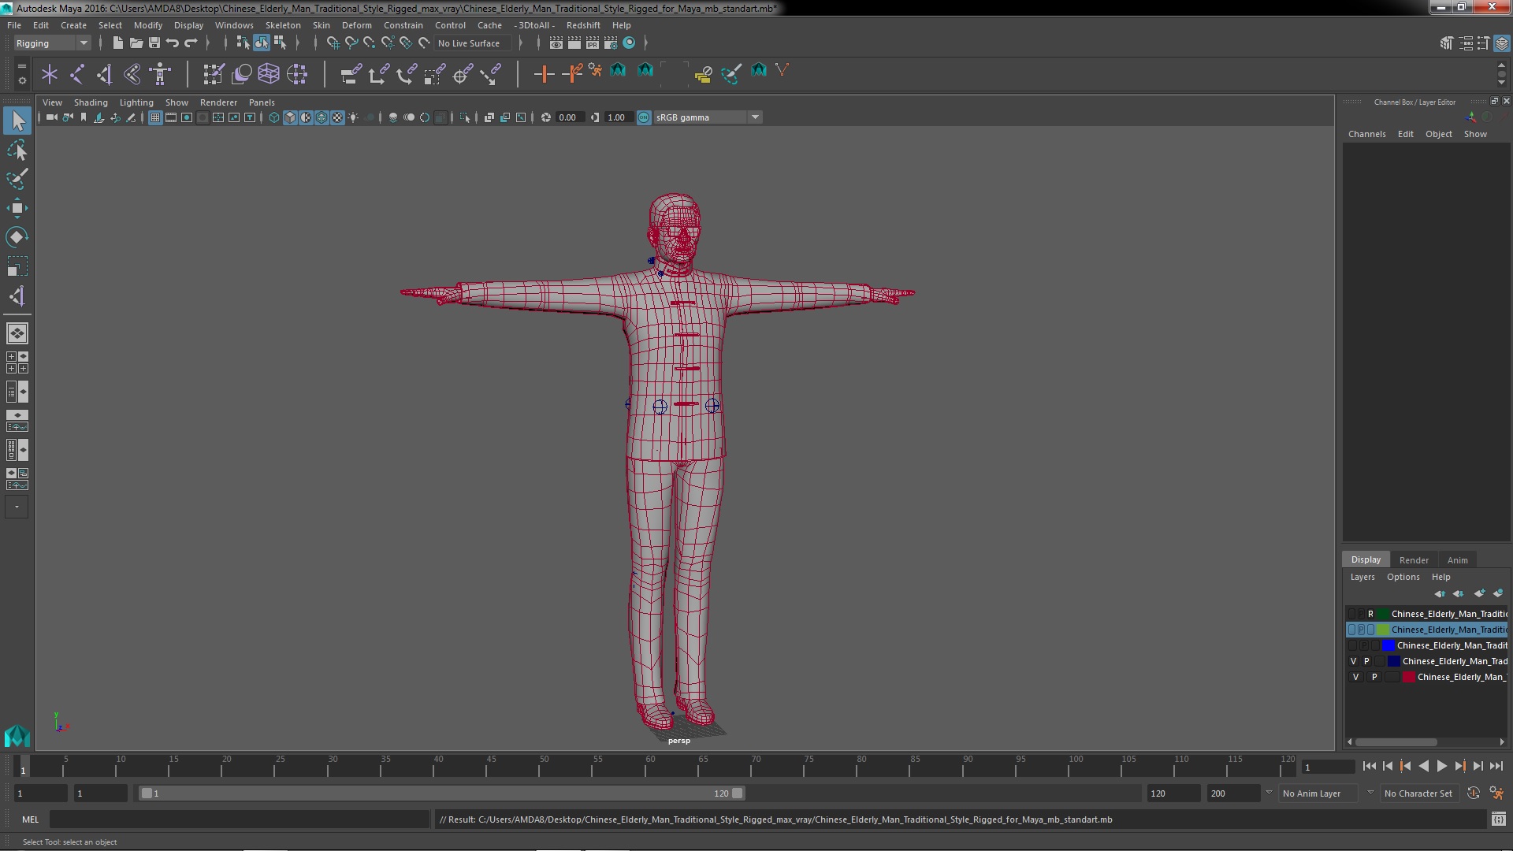Click the New Scene icon

tap(117, 43)
